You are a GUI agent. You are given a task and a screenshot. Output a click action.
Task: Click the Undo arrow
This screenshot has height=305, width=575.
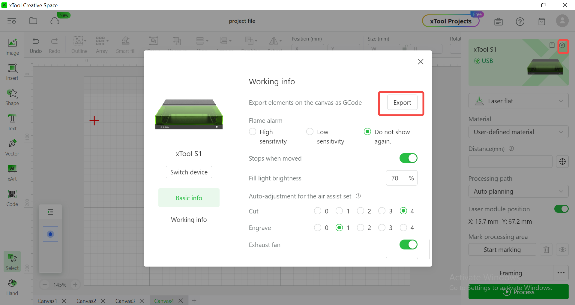point(36,45)
